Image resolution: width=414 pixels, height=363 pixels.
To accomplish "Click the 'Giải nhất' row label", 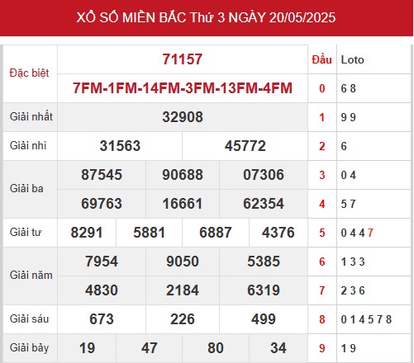I will point(31,116).
